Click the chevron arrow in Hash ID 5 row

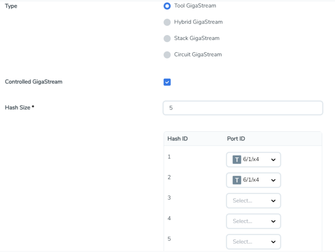tap(273, 242)
